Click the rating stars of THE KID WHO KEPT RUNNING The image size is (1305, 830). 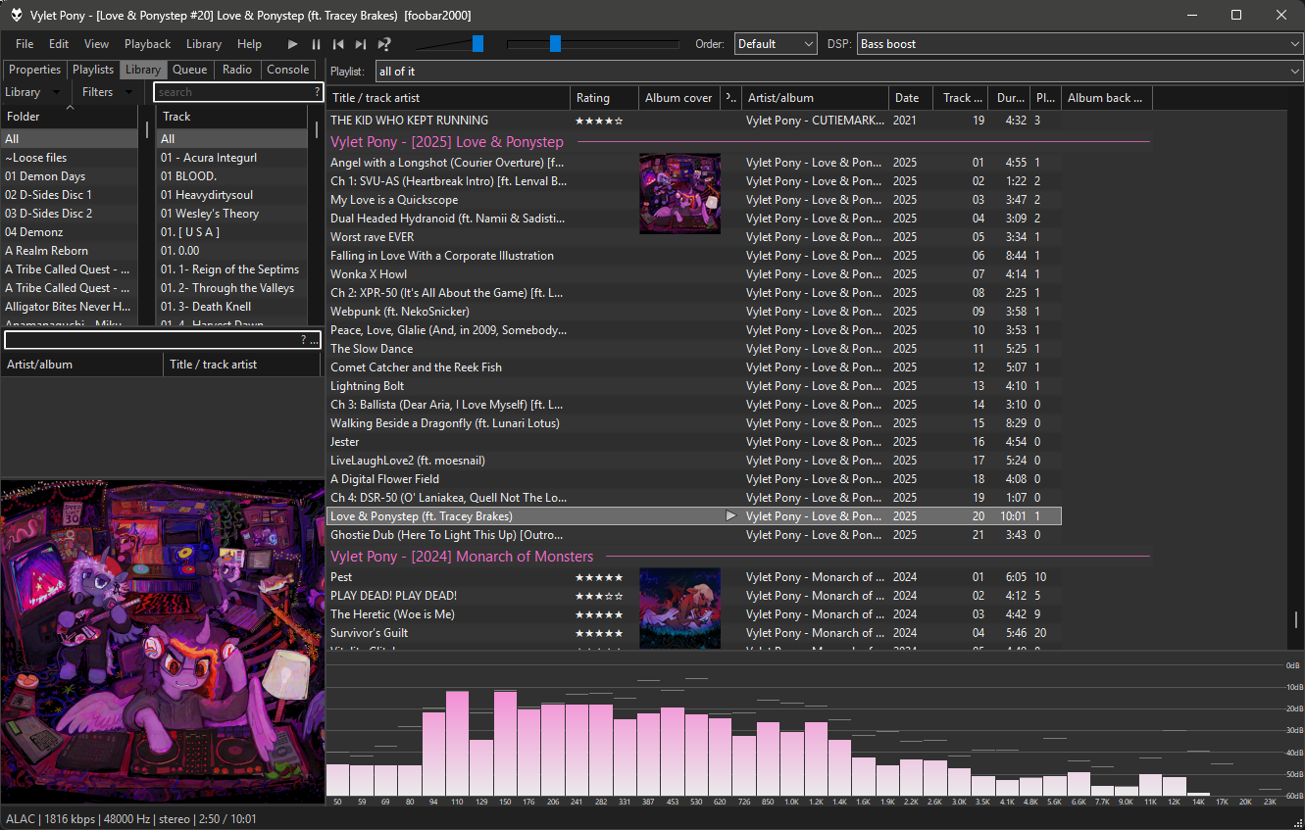(x=599, y=121)
